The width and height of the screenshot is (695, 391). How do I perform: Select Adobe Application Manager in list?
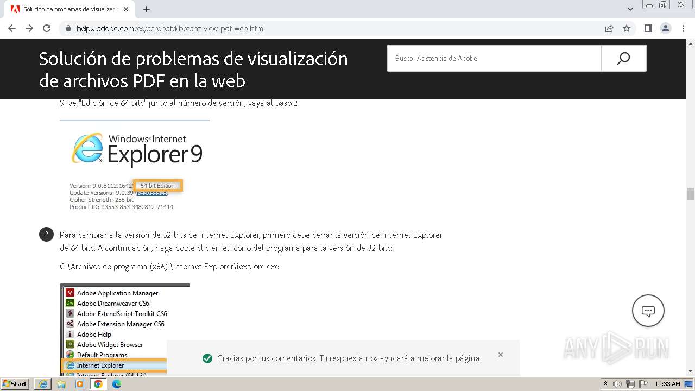117,293
